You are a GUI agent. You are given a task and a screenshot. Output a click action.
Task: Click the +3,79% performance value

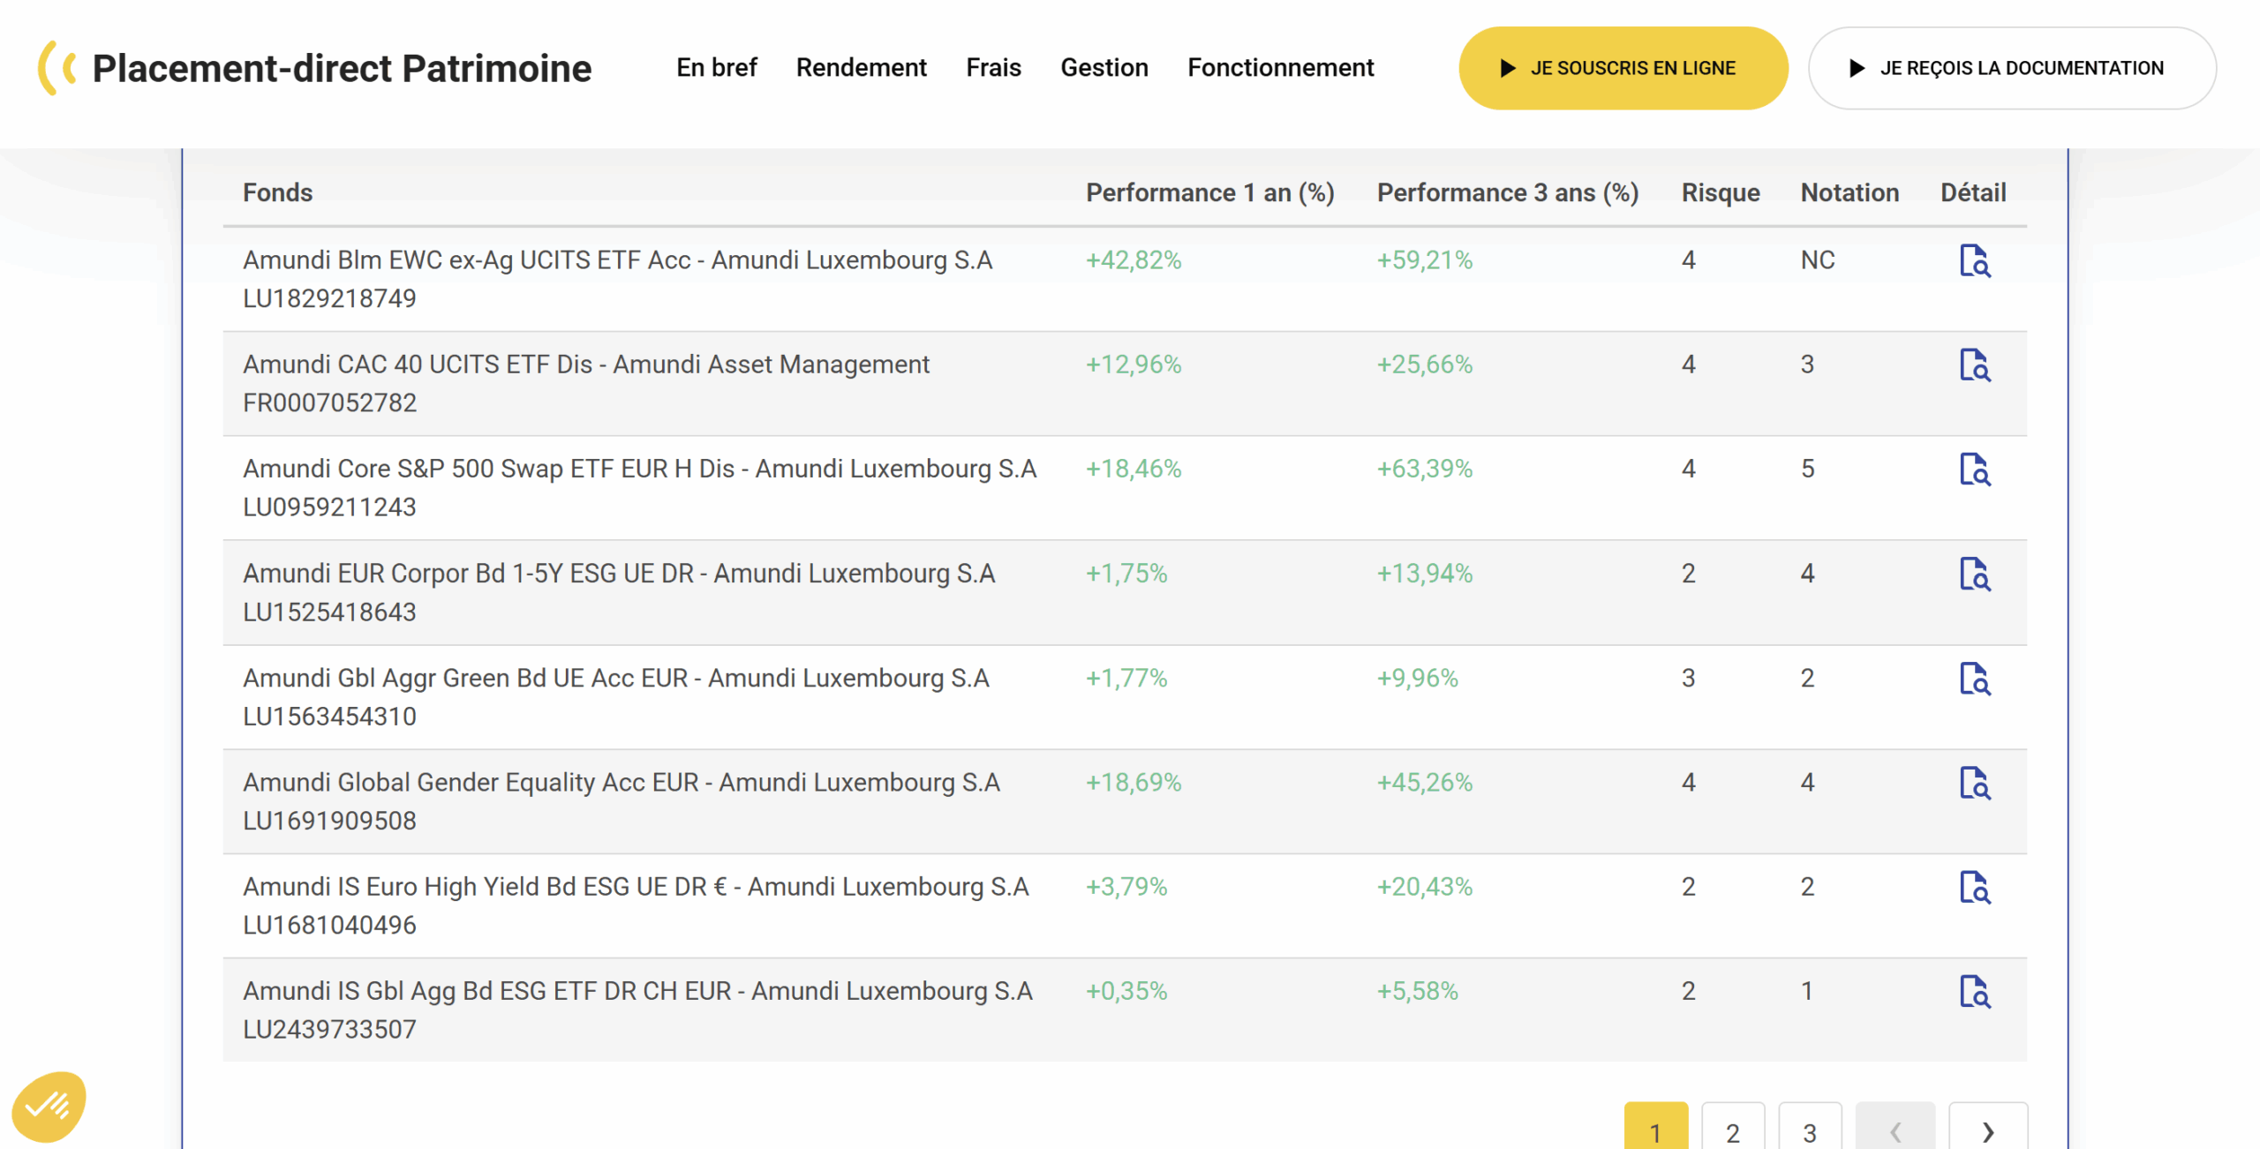click(x=1126, y=886)
